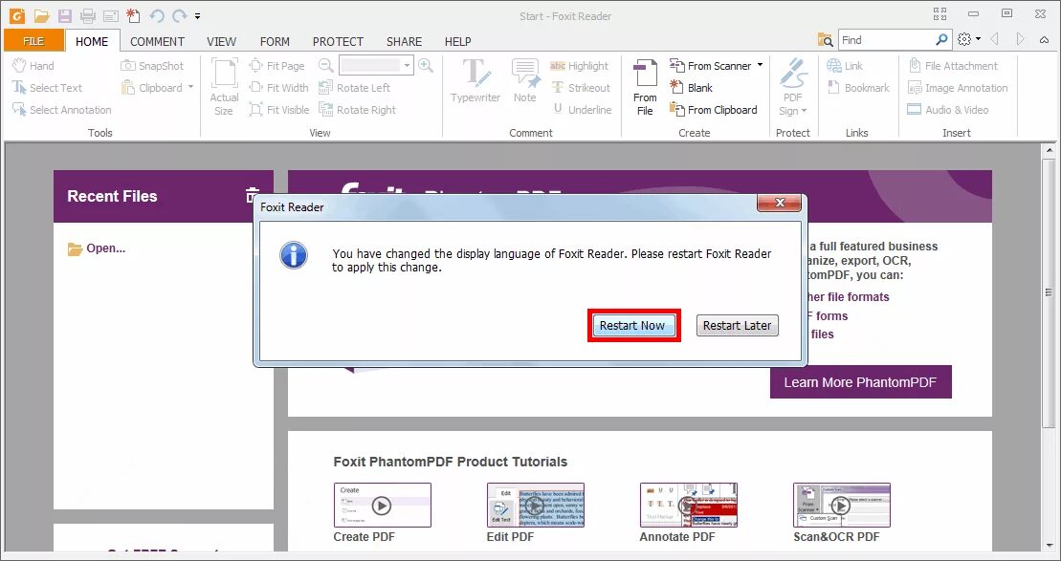
Task: Open the search settings gear dropdown
Action: pos(968,40)
